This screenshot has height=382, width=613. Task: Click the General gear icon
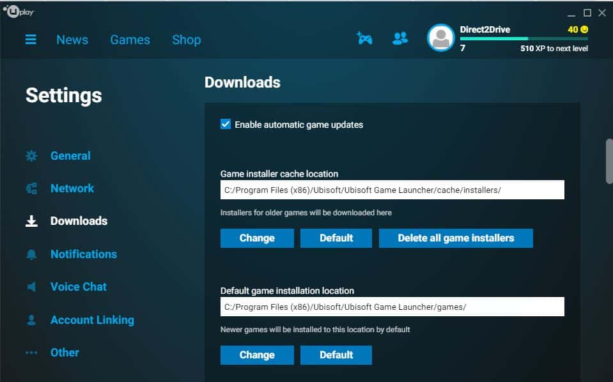[x=31, y=156]
